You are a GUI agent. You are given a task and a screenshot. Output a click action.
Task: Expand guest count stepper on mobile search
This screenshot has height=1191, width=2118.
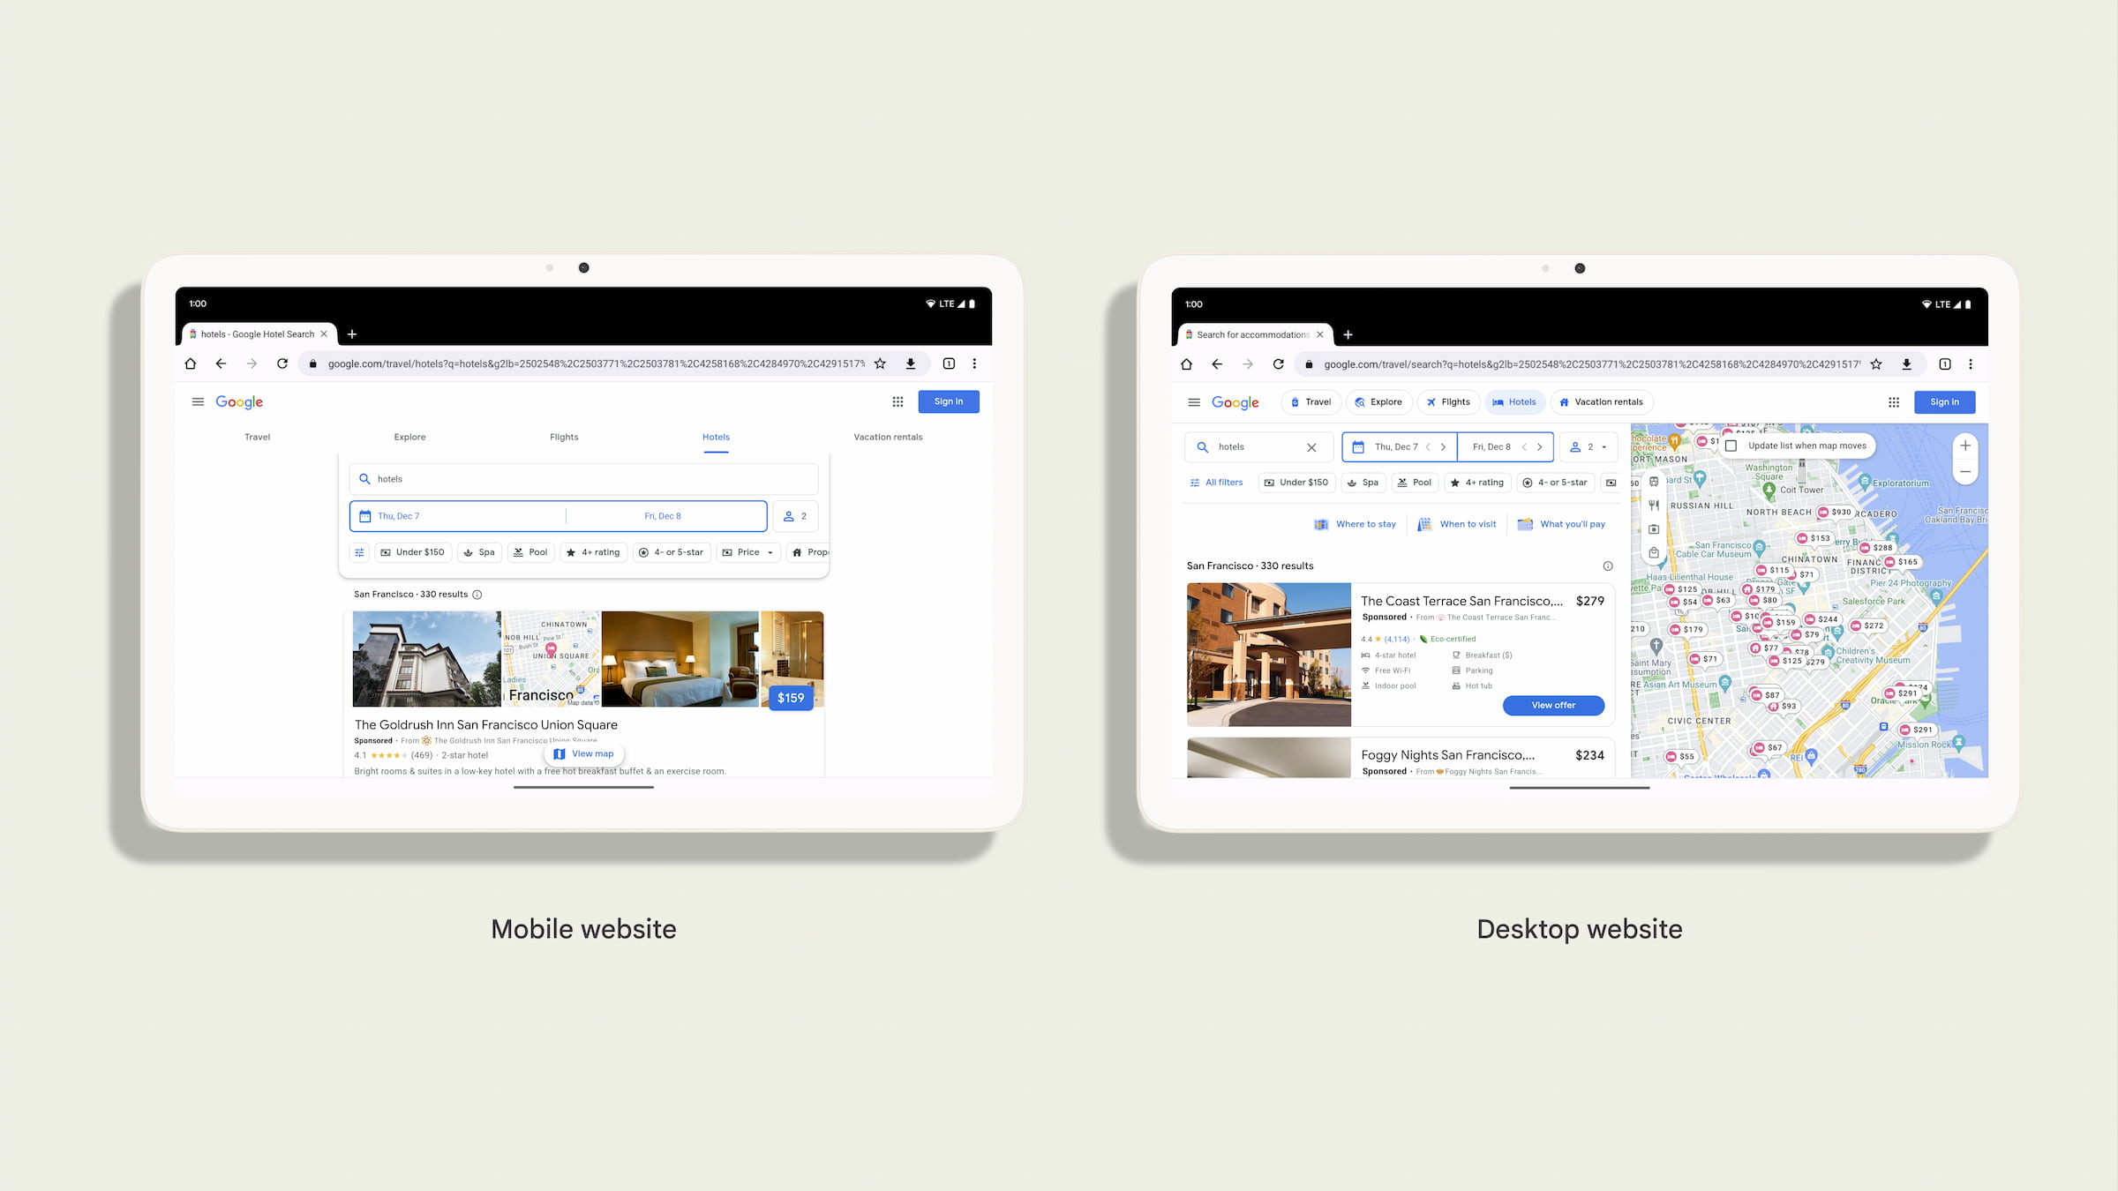tap(797, 515)
